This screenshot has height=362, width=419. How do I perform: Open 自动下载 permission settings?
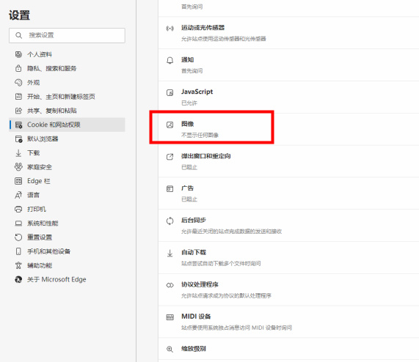pyautogui.click(x=288, y=258)
